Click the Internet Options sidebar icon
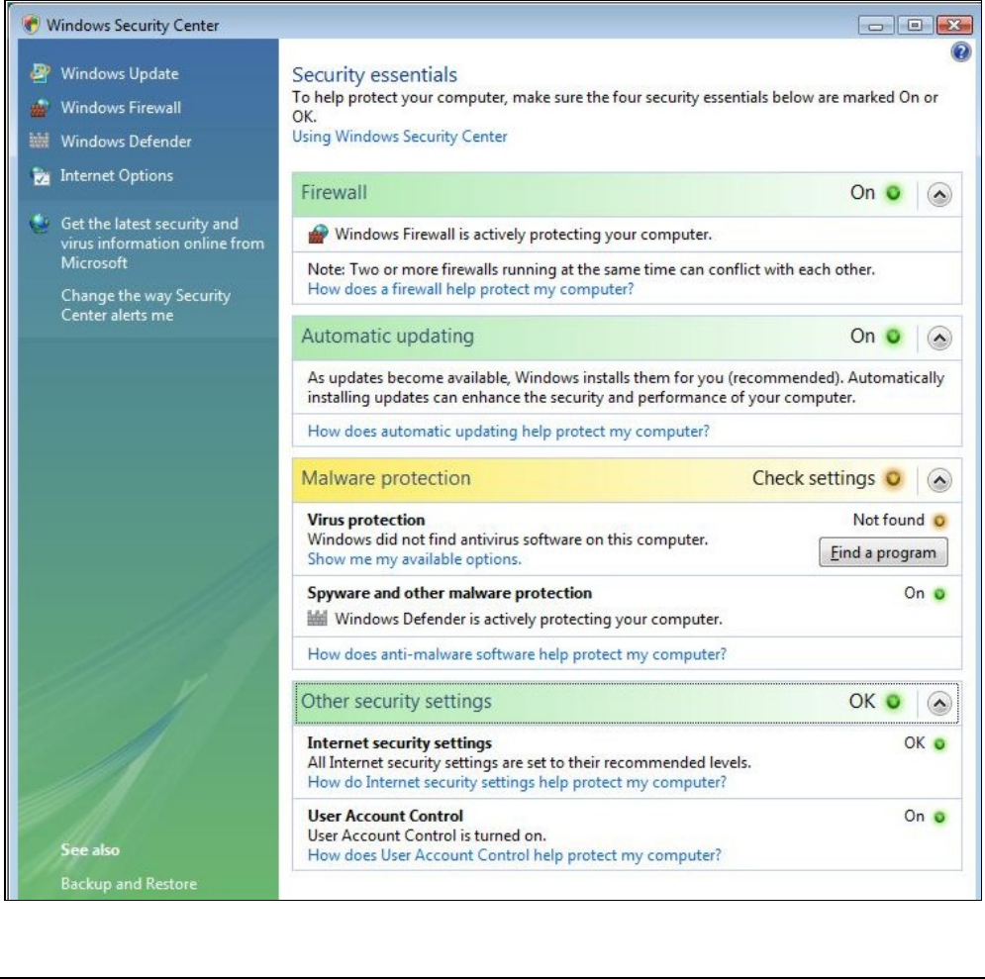The height and width of the screenshot is (979, 985). (41, 176)
